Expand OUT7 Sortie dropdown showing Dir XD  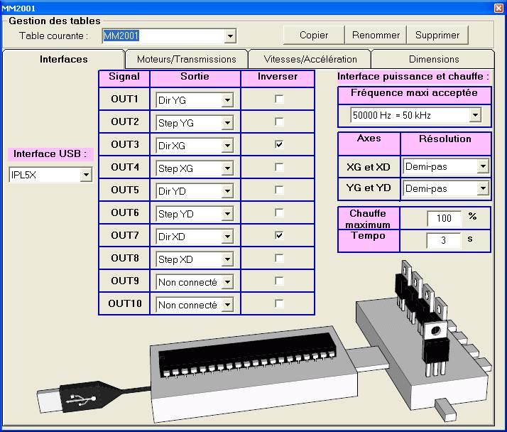point(227,237)
